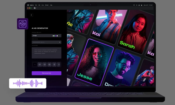Select the first media thumbnail after the plus
The width and height of the screenshot is (175, 105).
(x=40, y=64)
